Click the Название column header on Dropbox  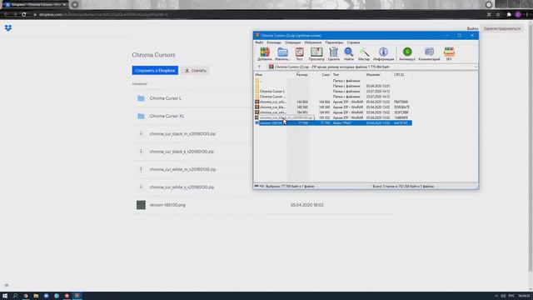coord(140,83)
